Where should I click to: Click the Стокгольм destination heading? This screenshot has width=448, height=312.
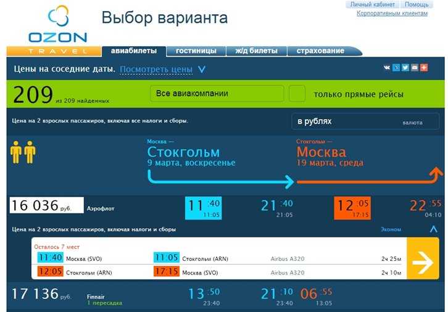coord(183,152)
